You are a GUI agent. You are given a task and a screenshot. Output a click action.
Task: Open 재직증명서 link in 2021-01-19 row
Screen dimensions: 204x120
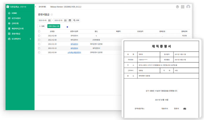coord(74,44)
